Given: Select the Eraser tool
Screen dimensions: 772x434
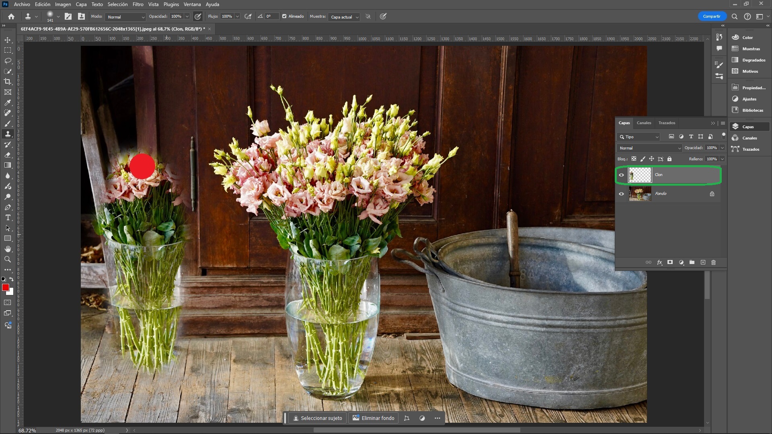Looking at the screenshot, I should [8, 155].
